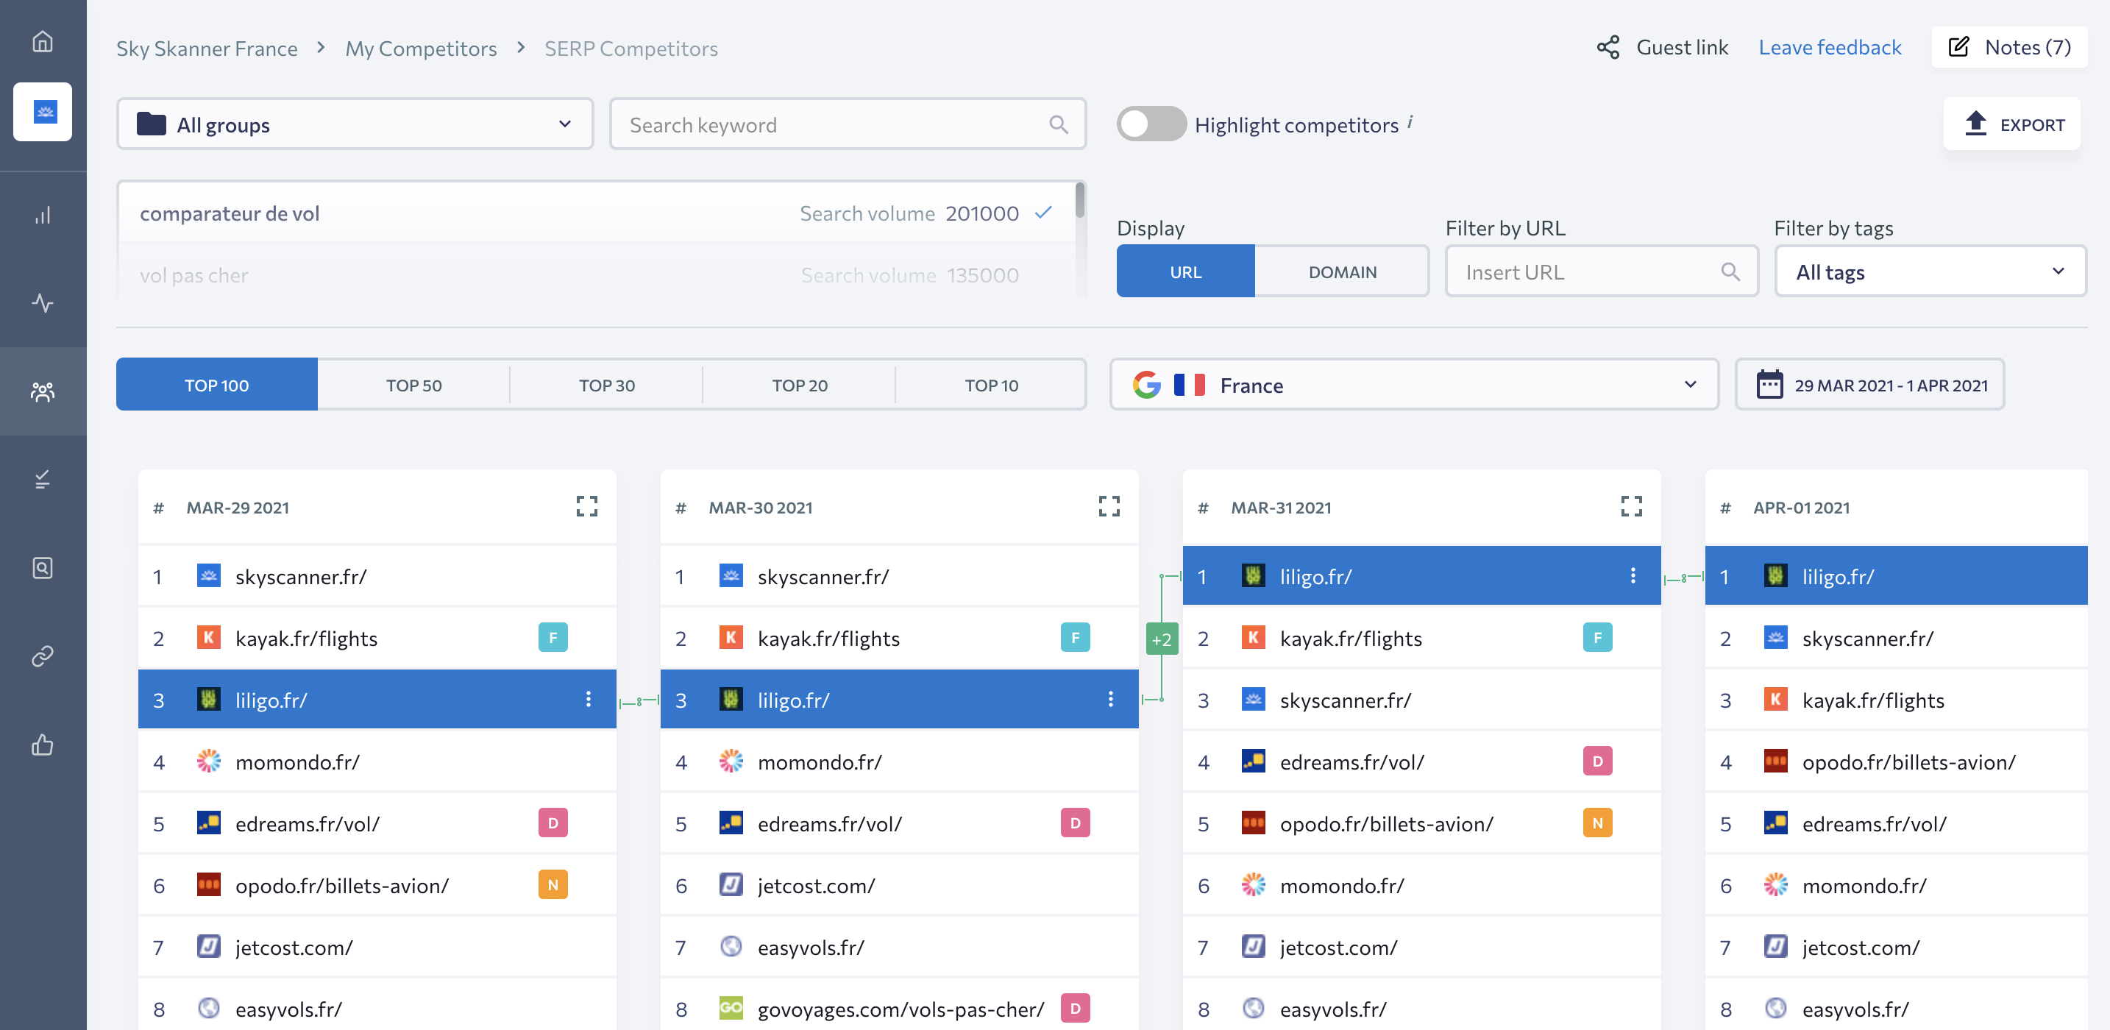Select the TOP 10 tab

(991, 385)
